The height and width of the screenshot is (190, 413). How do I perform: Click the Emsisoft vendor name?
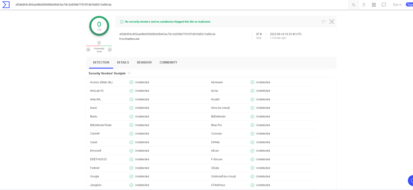(x=96, y=151)
